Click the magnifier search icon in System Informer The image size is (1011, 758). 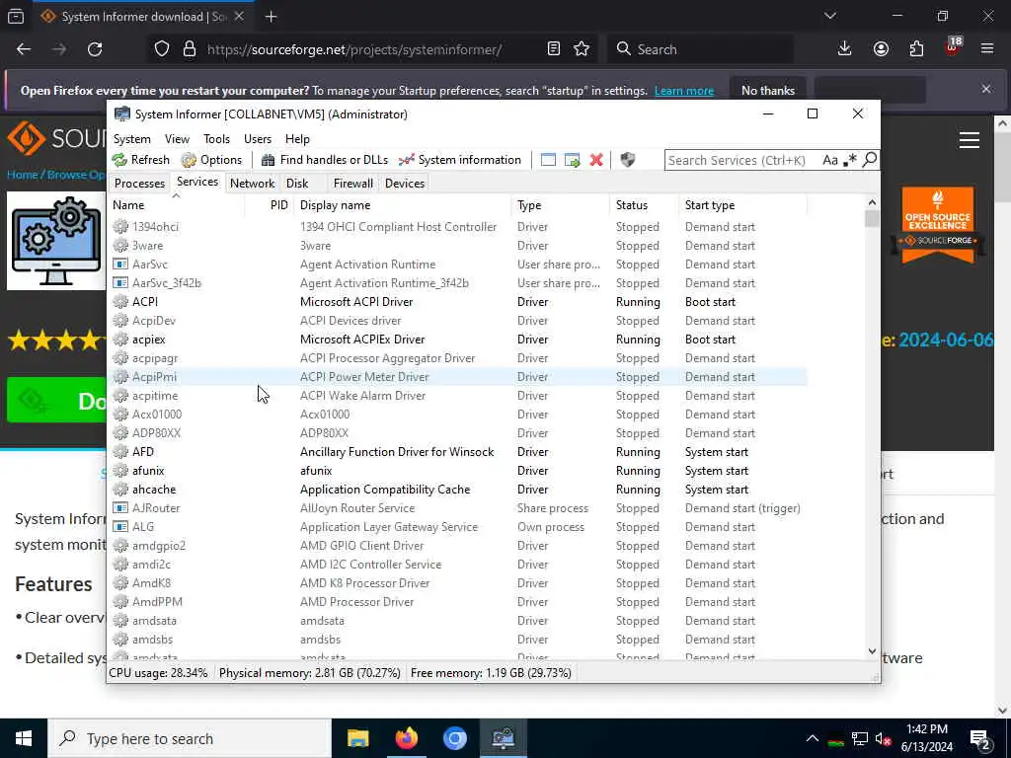869,159
